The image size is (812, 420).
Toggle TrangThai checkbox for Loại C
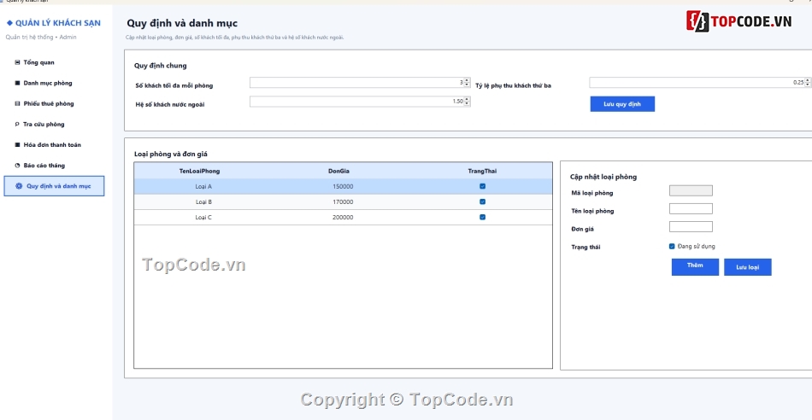pos(483,217)
